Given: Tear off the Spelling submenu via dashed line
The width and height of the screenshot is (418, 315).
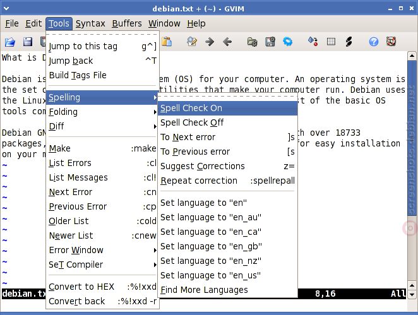Looking at the screenshot, I should tap(227, 96).
